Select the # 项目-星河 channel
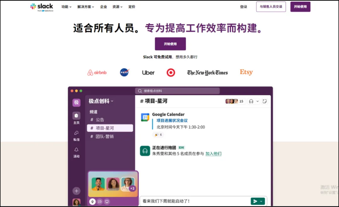Screen dimensions: 339x207 coord(110,128)
